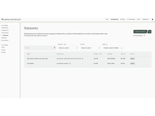Open Profile settings in the sidebar
This screenshot has height=116, width=155.
click(x=3, y=52)
